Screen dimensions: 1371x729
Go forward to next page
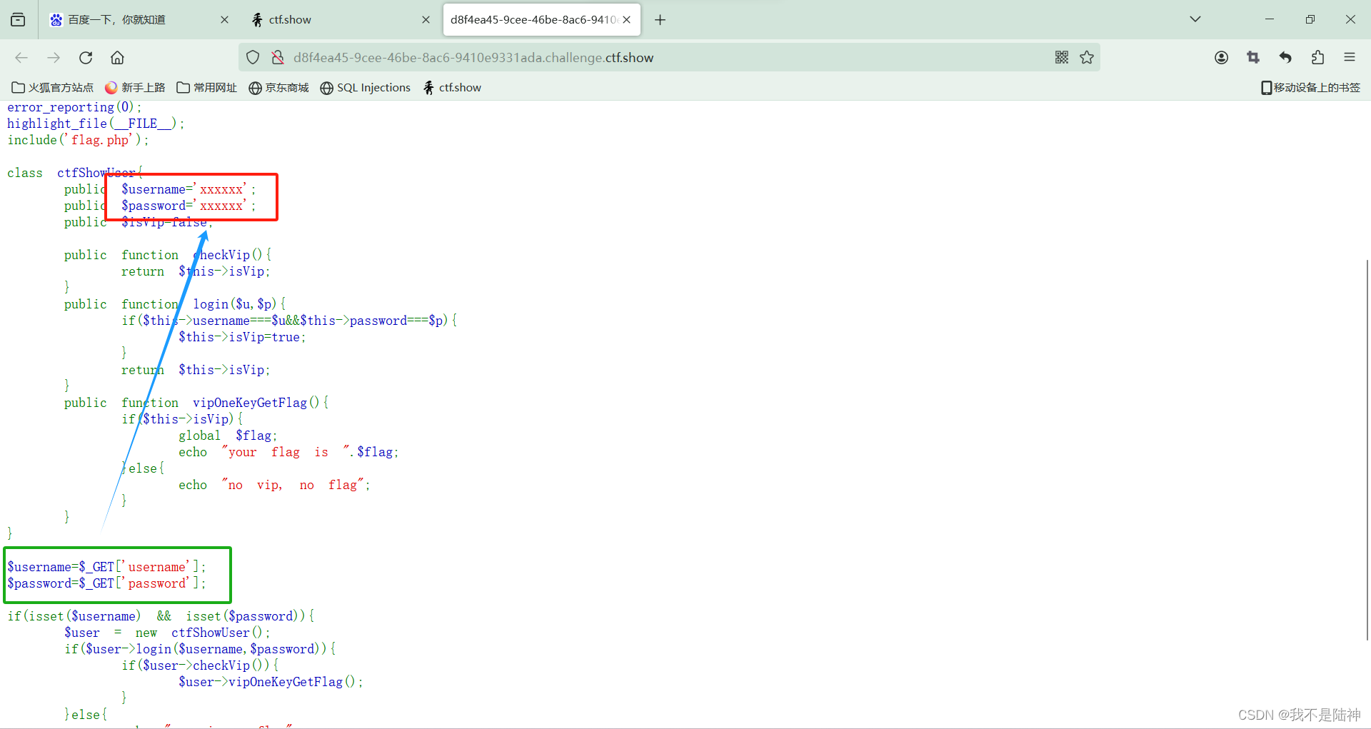tap(54, 57)
